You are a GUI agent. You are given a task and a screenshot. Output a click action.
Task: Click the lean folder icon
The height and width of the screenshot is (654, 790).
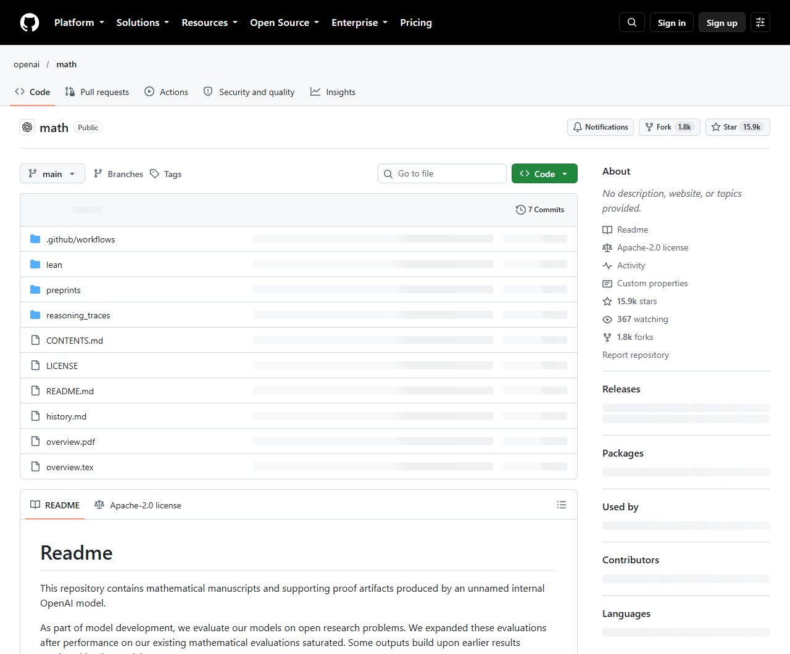point(35,265)
